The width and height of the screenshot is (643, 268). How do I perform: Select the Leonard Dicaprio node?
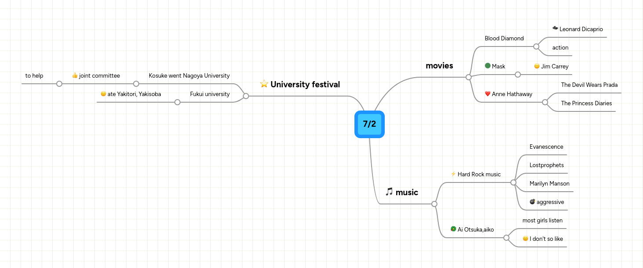(581, 29)
